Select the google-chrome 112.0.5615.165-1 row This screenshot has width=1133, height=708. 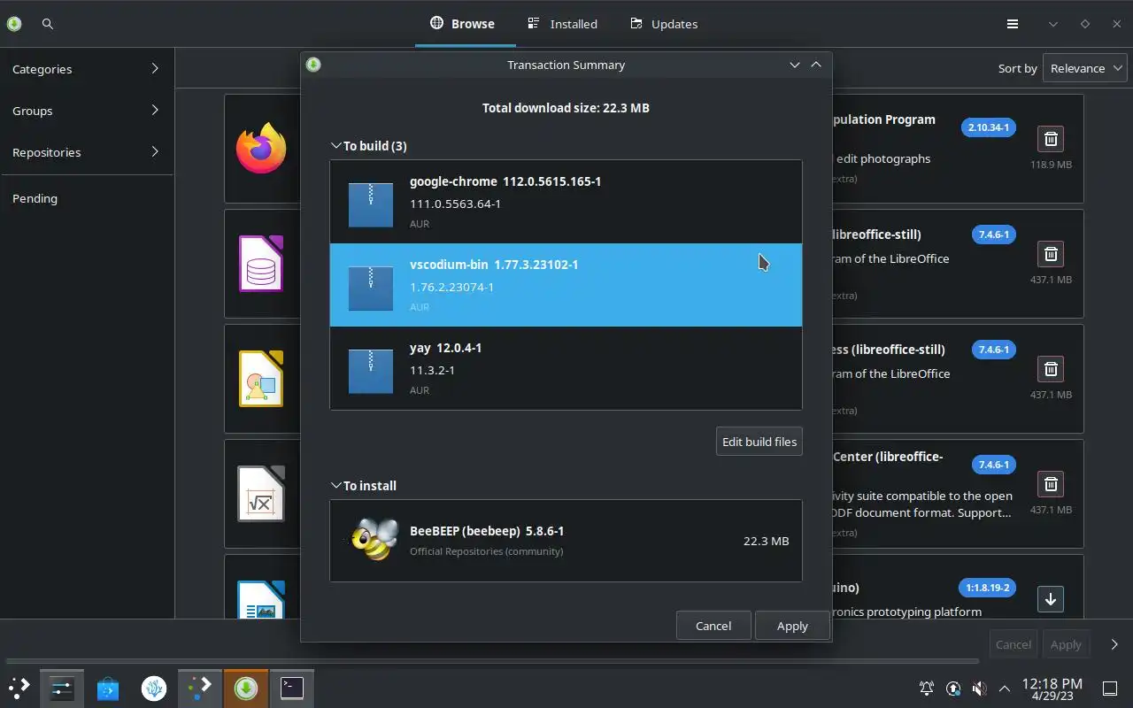click(566, 202)
